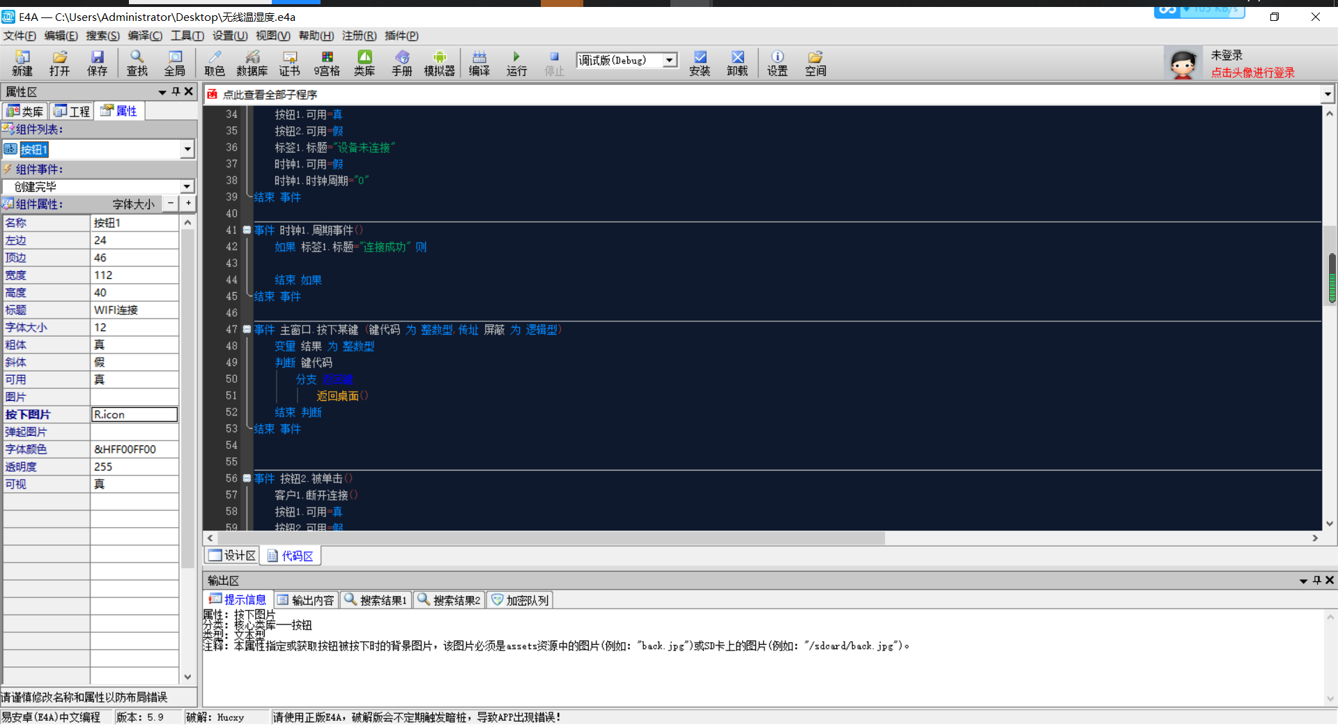This screenshot has height=725, width=1338.
Task: Open the 9宫格 nine-grid tool
Action: tap(327, 63)
